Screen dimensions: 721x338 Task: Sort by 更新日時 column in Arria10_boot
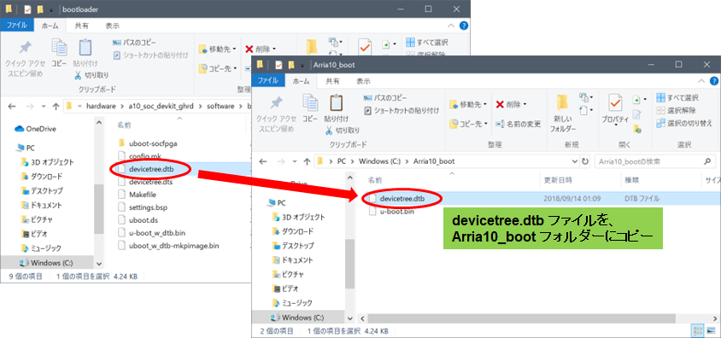[x=557, y=180]
